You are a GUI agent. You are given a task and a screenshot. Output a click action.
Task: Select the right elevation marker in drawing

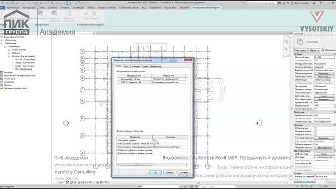[259, 123]
